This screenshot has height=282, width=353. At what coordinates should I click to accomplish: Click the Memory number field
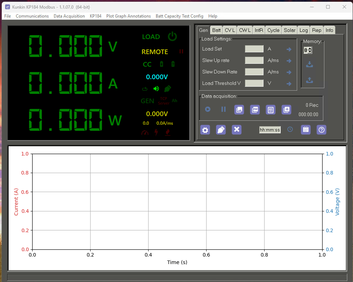click(306, 50)
